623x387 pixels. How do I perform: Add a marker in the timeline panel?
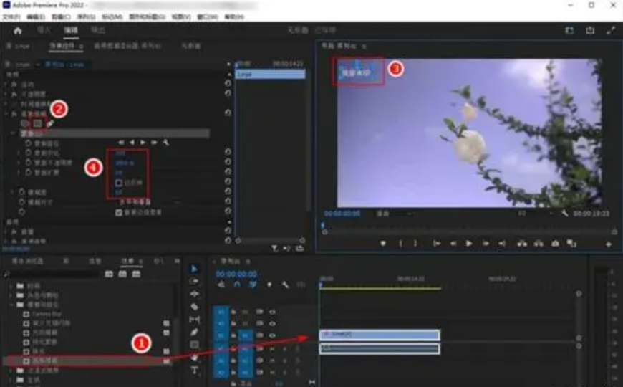click(269, 285)
